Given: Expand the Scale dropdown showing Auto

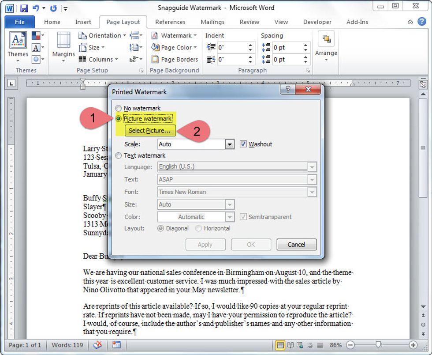Looking at the screenshot, I should pyautogui.click(x=229, y=144).
